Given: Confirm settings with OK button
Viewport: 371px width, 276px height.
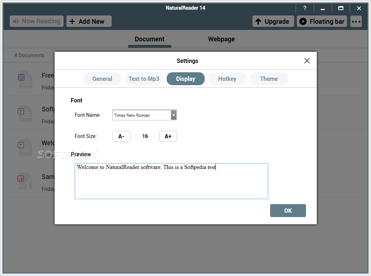Looking at the screenshot, I should (288, 211).
